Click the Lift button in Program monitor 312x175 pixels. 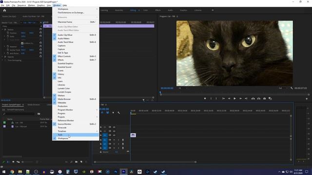click(x=253, y=98)
